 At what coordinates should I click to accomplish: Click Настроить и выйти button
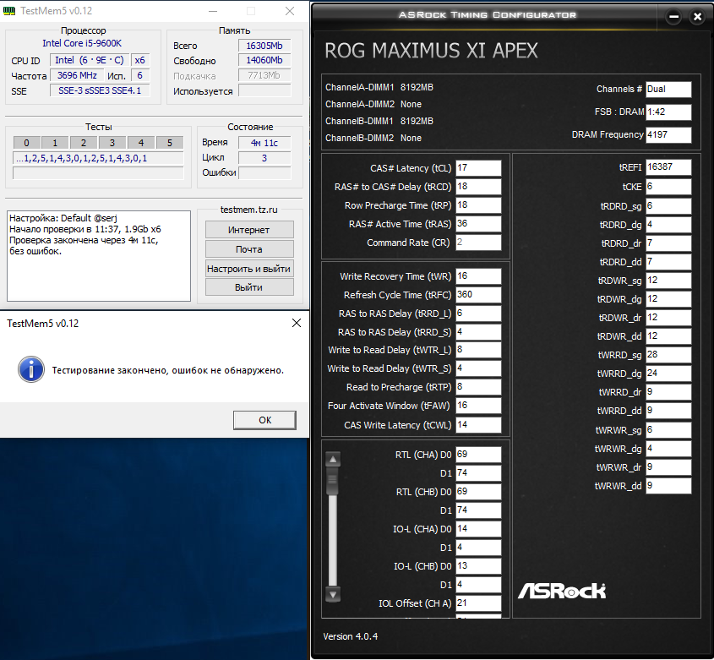[249, 268]
